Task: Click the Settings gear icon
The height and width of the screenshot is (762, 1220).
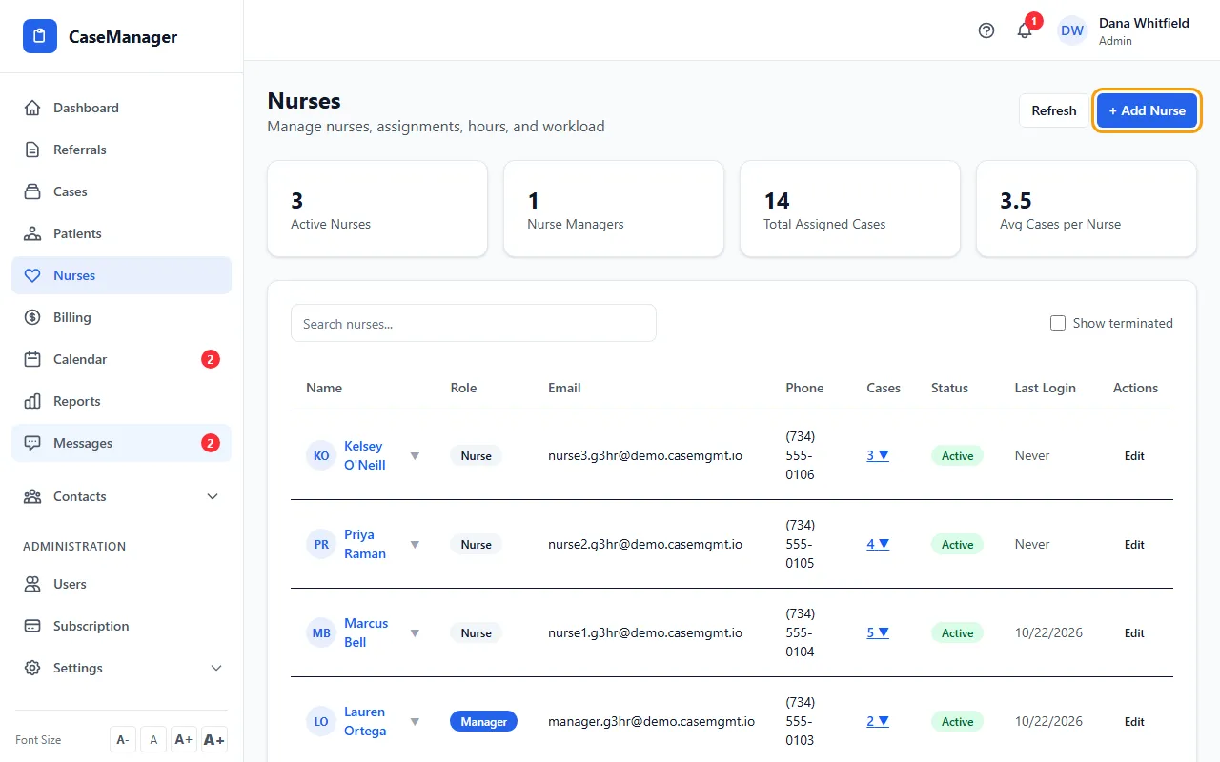Action: (x=32, y=668)
